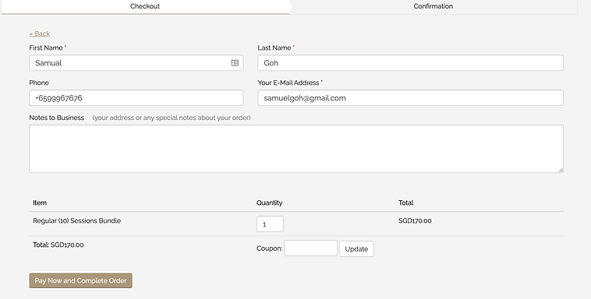Click the Your E-Mail Address label
This screenshot has height=299, width=591.
point(288,83)
